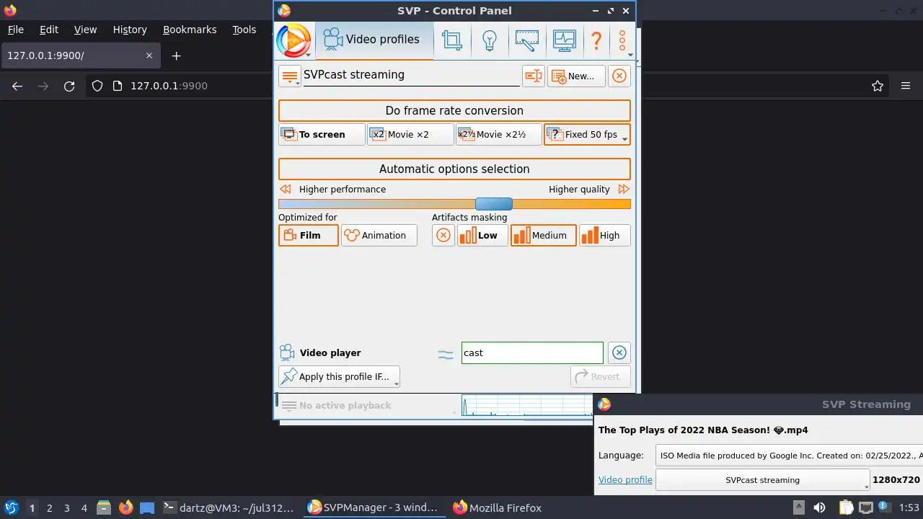Open the Fixed 50 fps dropdown
This screenshot has height=519, width=923.
point(587,135)
